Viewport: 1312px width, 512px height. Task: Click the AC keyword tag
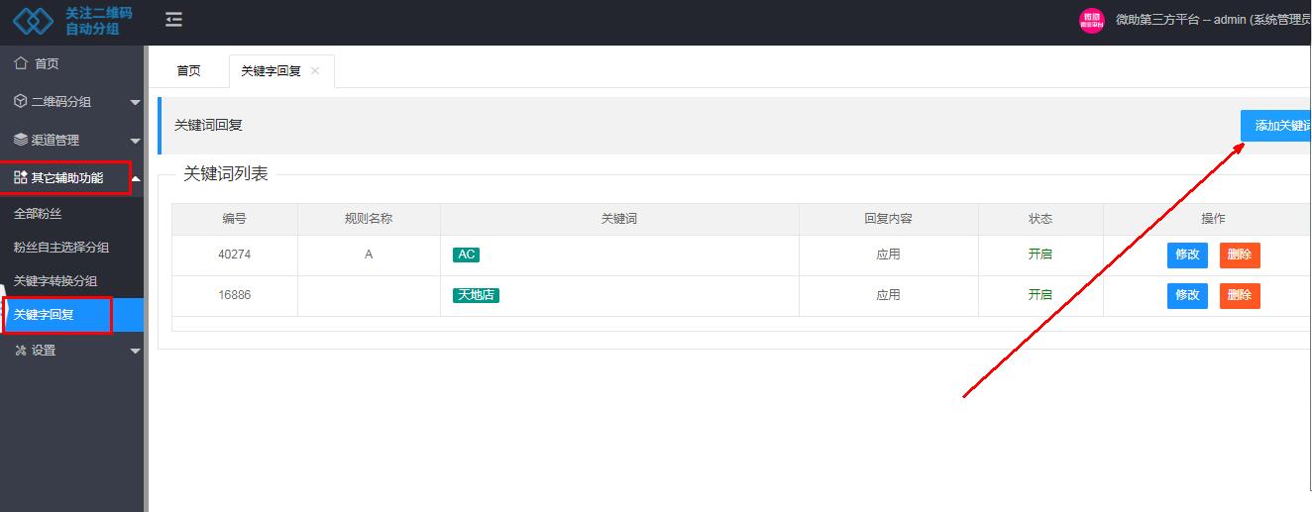point(466,255)
